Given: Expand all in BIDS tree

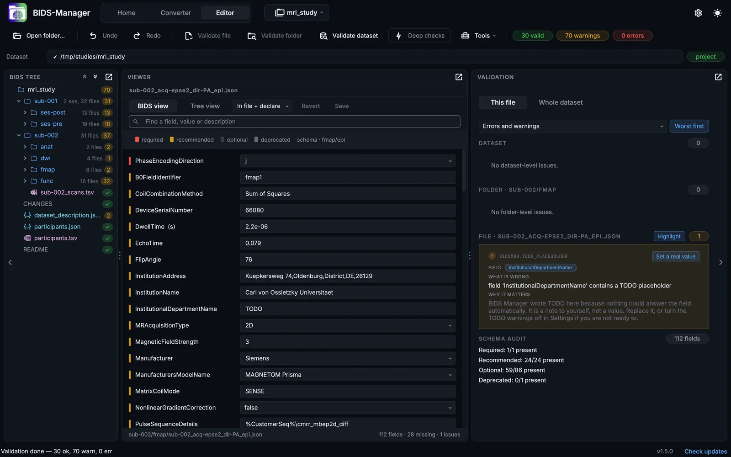Looking at the screenshot, I should tap(95, 77).
